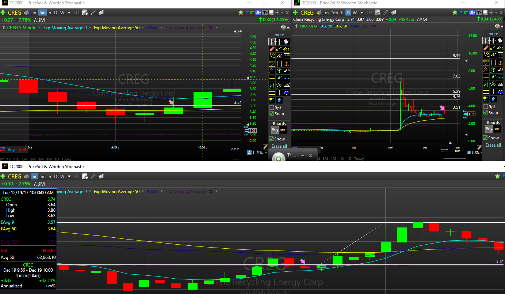This screenshot has width=505, height=294.
Task: Select the eraser drawing tool in the 5-minute window
Action: click(x=272, y=49)
